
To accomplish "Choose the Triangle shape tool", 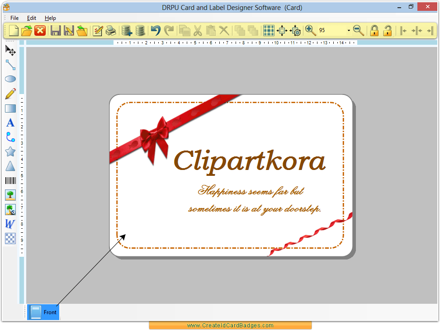I will point(10,166).
